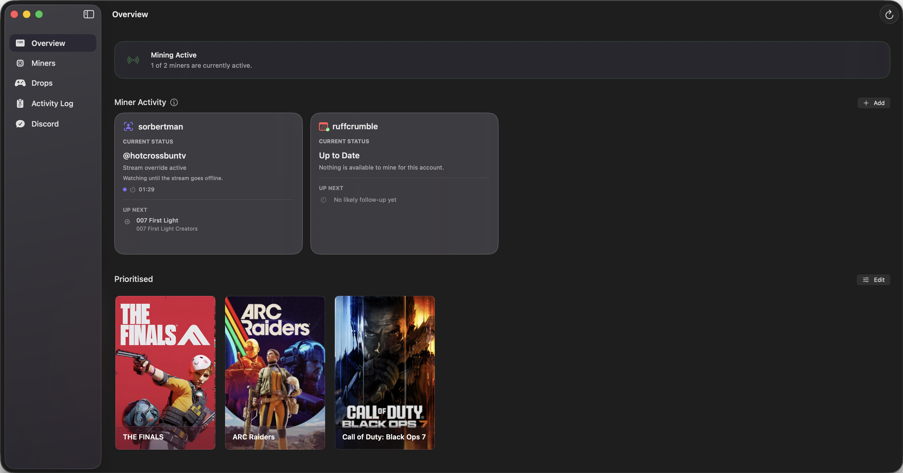Click the Drops gamepad icon
The height and width of the screenshot is (473, 903).
[x=20, y=83]
